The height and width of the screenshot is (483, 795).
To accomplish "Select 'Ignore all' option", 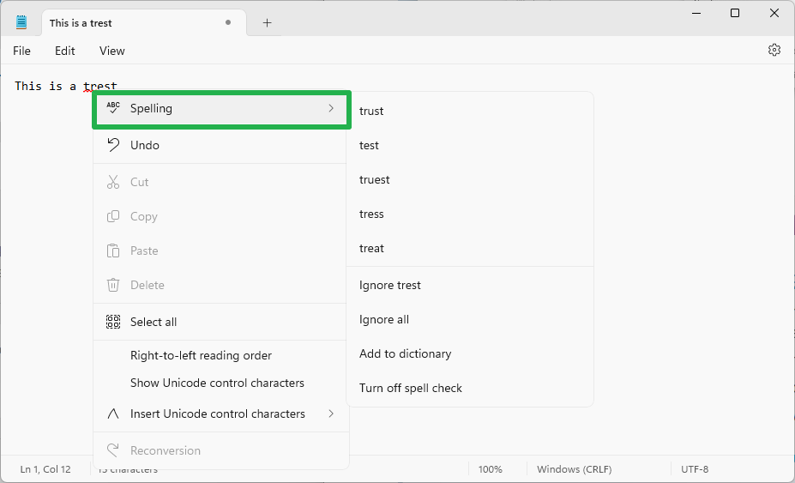I will pyautogui.click(x=469, y=320).
